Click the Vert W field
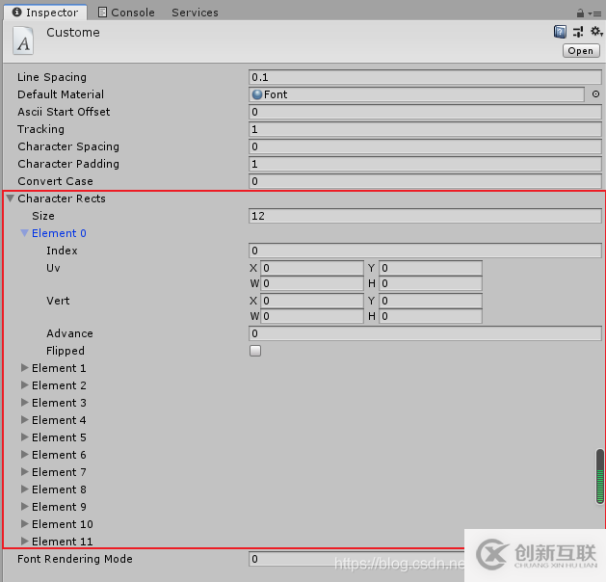The width and height of the screenshot is (606, 582). pos(312,316)
